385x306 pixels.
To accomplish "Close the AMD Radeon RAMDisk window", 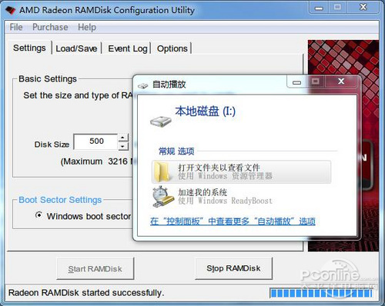I will click(363, 7).
